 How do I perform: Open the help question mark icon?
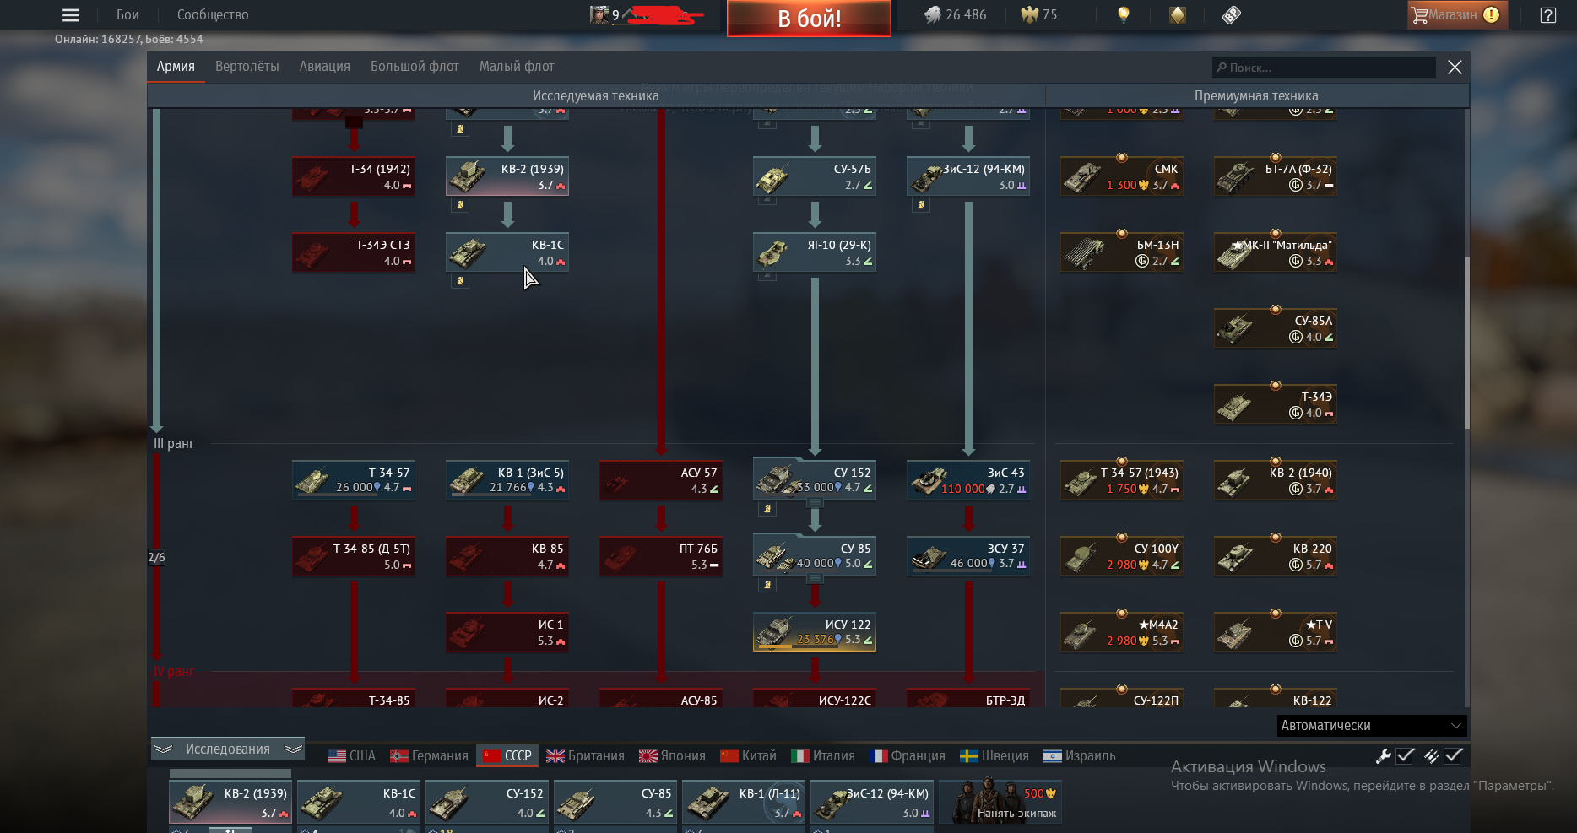tap(1547, 14)
